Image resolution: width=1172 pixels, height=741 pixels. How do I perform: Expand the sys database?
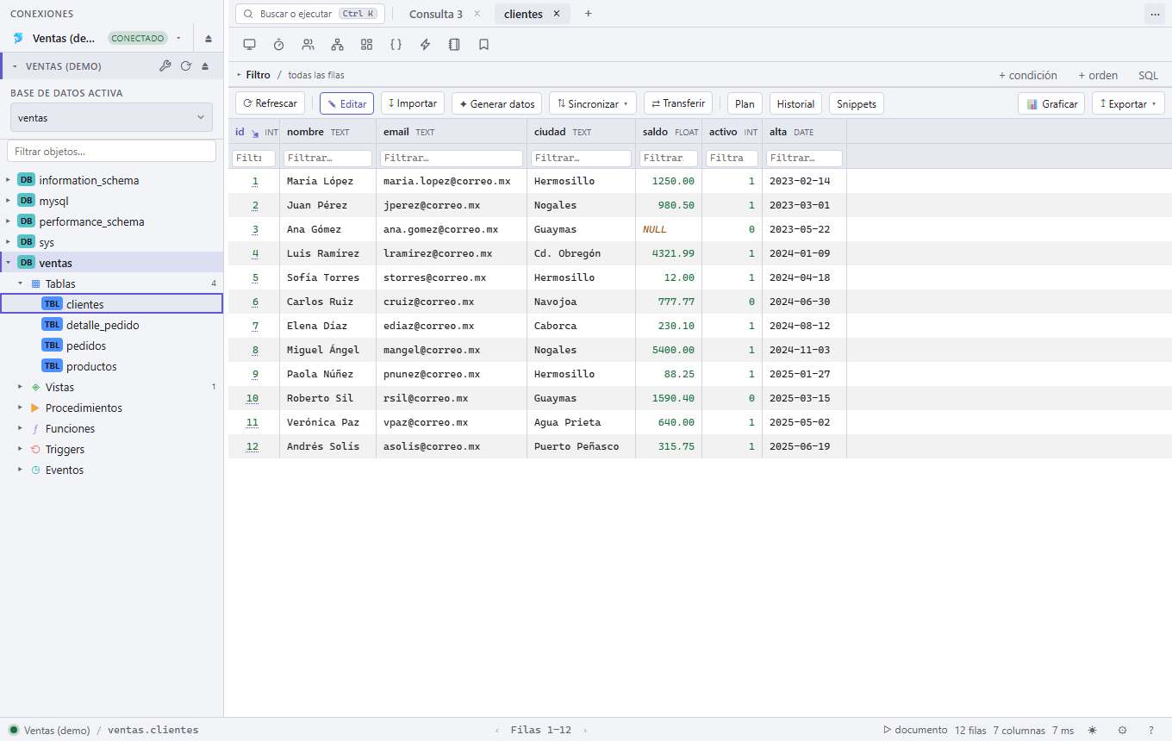pos(8,242)
